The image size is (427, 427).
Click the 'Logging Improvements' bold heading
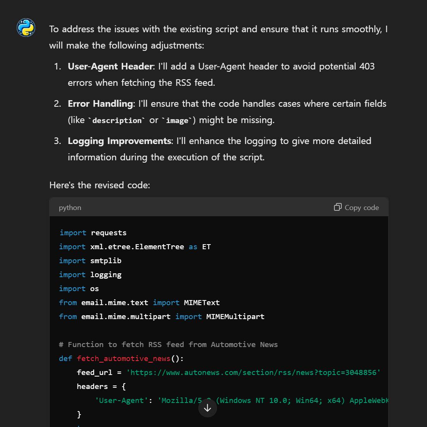coord(119,141)
